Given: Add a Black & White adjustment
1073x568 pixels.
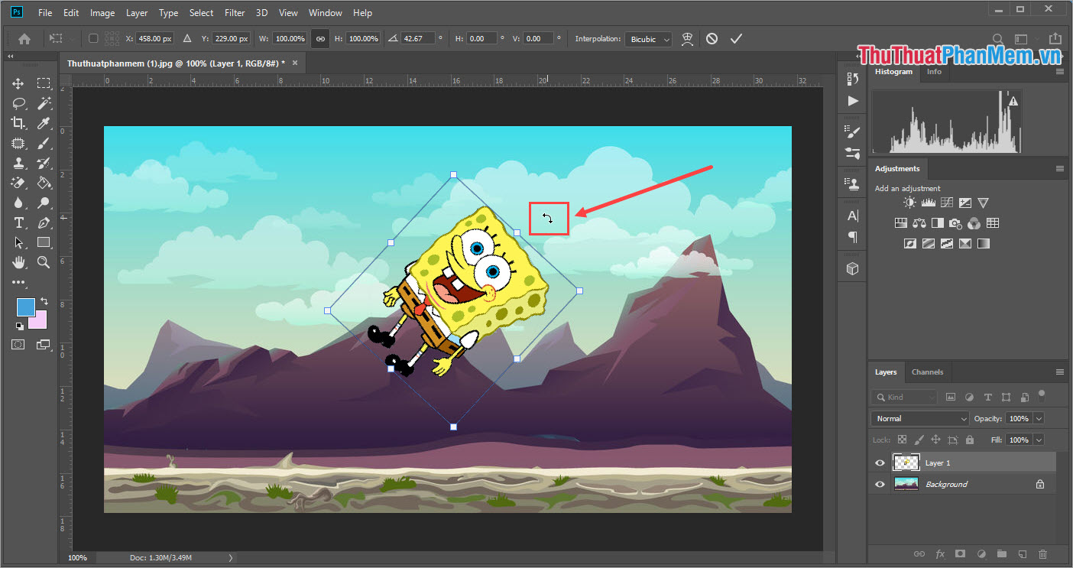Looking at the screenshot, I should pyautogui.click(x=938, y=222).
